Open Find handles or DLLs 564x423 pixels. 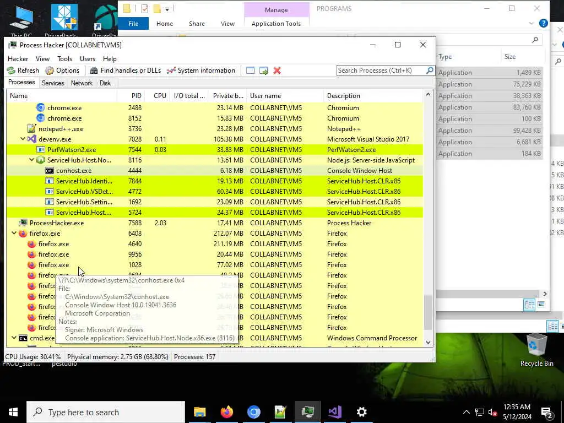(x=125, y=70)
